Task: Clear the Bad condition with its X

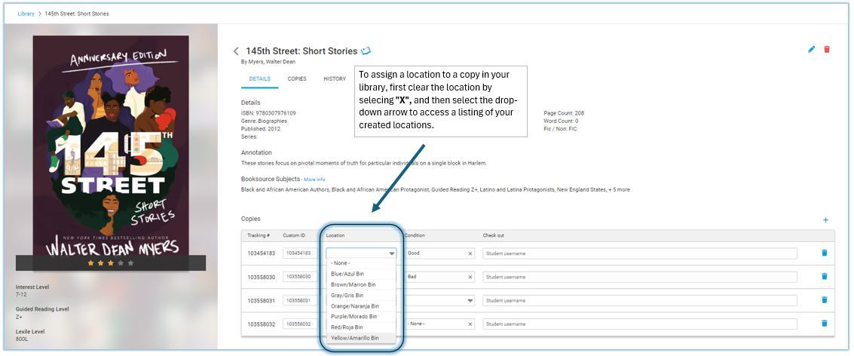Action: pyautogui.click(x=470, y=277)
